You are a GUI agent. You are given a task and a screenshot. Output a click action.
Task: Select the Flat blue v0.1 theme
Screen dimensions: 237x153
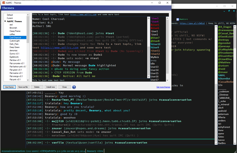(15, 60)
